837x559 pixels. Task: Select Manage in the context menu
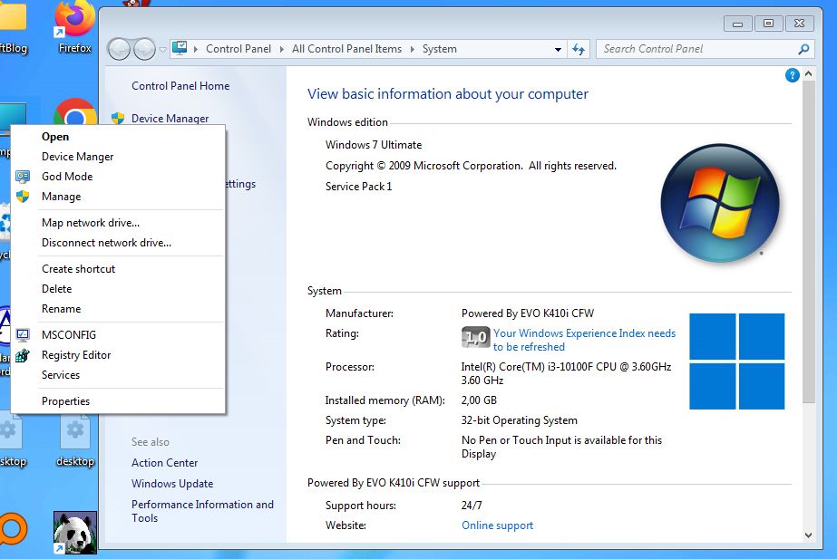pos(118,197)
